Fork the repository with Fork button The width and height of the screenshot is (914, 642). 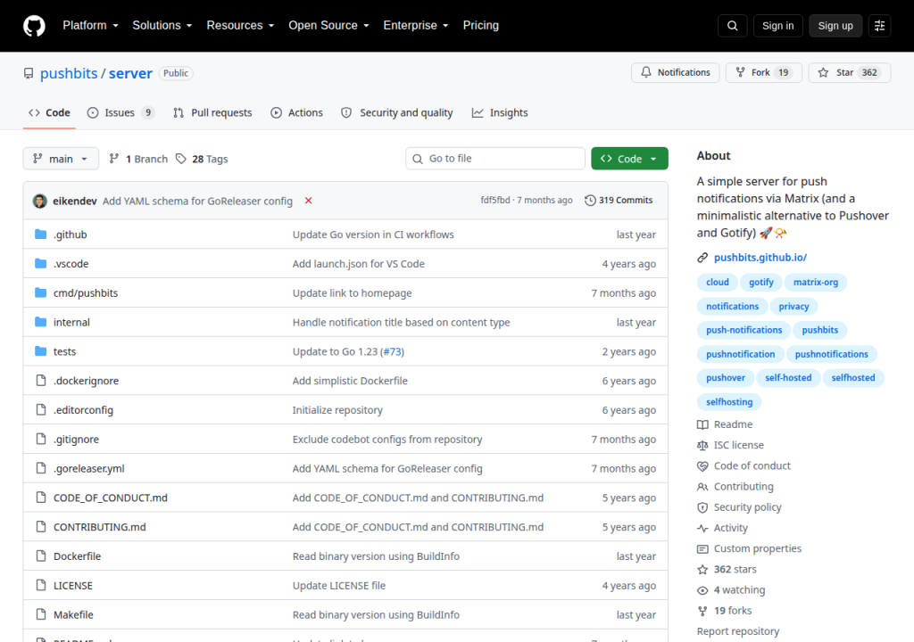[764, 72]
